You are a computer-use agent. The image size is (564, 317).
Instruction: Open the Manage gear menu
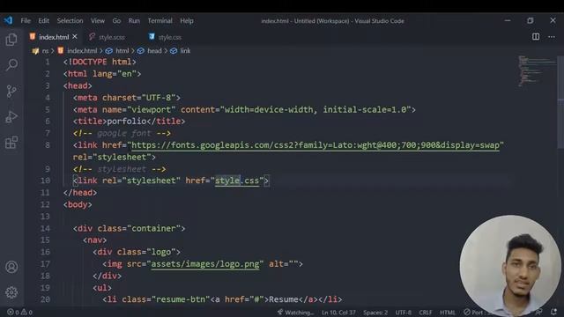tap(11, 292)
